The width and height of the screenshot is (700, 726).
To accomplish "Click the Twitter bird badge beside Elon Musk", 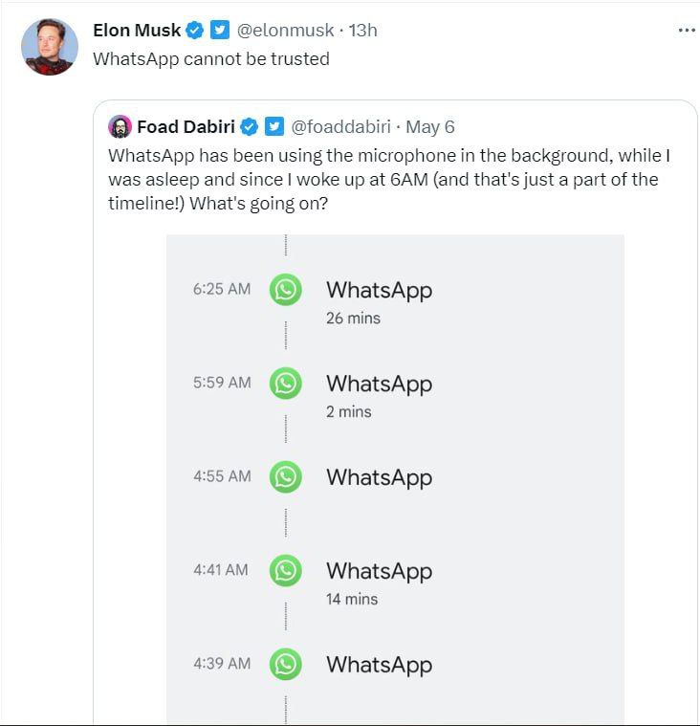I will (220, 30).
